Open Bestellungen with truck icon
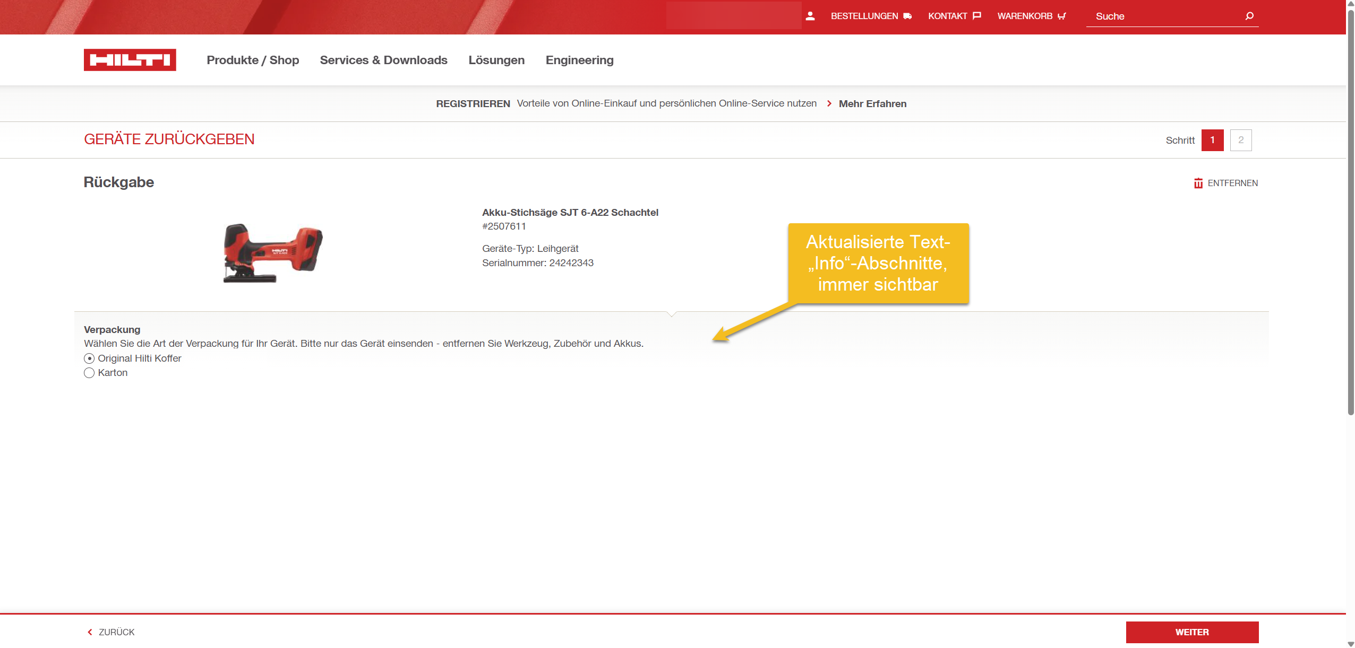The height and width of the screenshot is (648, 1355). [871, 16]
